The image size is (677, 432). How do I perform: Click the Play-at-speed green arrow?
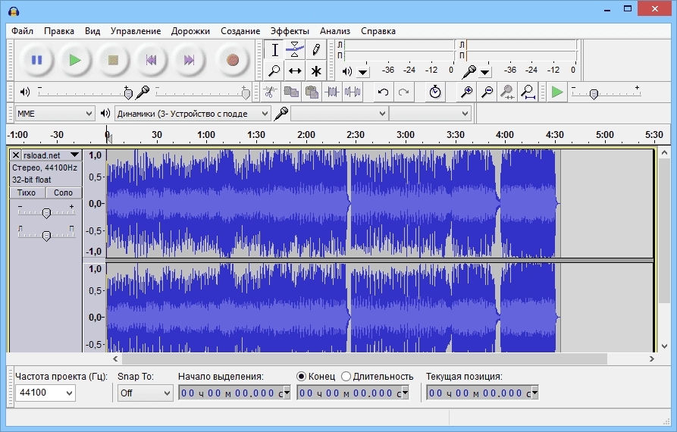coord(557,92)
